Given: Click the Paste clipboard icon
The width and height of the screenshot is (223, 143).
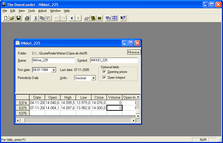Looking at the screenshot, I should [48, 18].
